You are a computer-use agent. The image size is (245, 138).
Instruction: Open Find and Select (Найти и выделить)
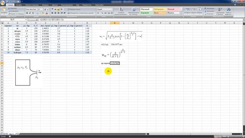click(228, 11)
